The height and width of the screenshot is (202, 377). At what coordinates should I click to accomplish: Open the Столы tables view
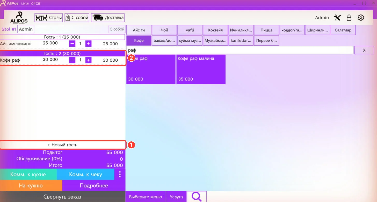pos(49,18)
